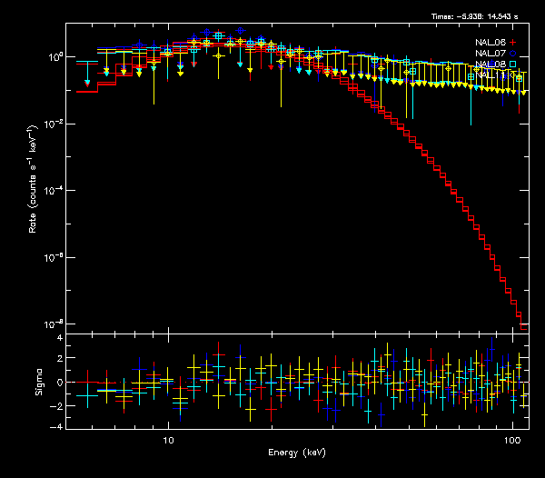Click the 10⁻² tick label on rate axis
The image size is (545, 478).
pos(54,124)
